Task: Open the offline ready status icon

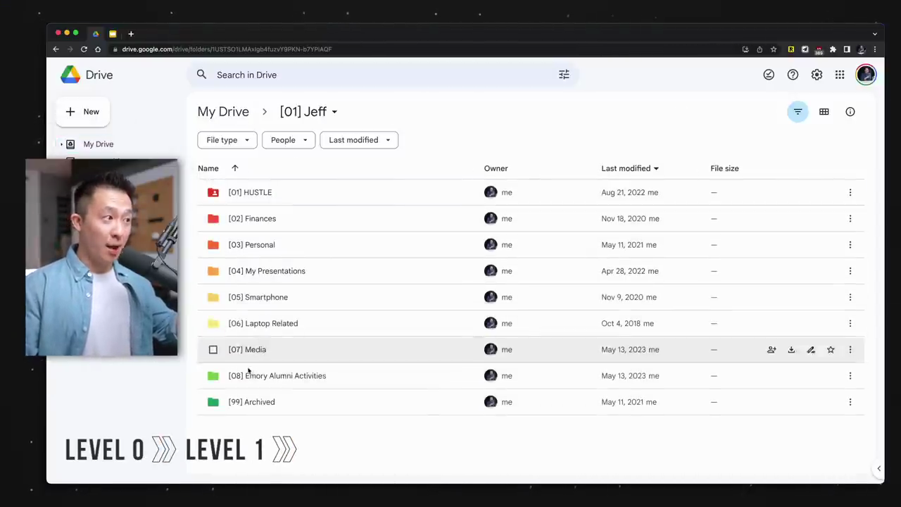Action: (x=769, y=75)
